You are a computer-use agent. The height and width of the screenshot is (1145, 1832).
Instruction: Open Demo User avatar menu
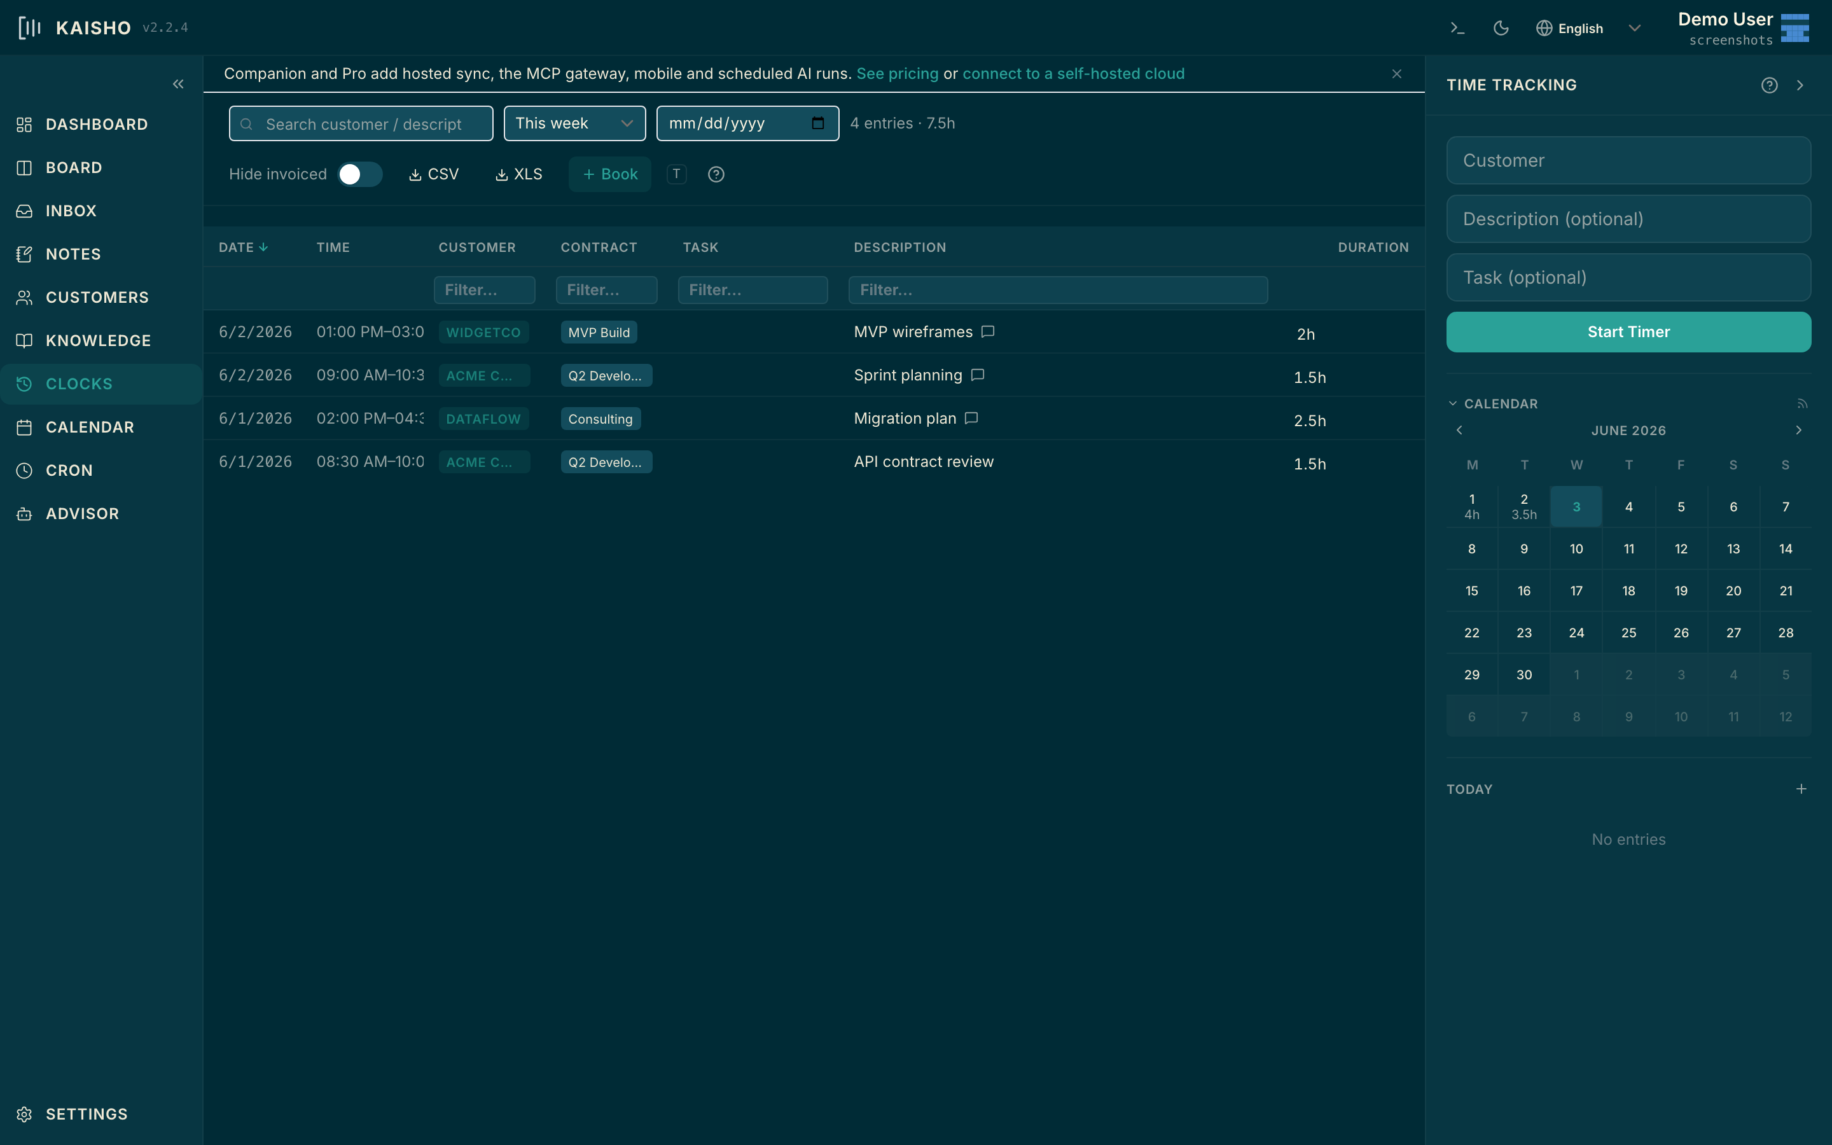(x=1794, y=28)
